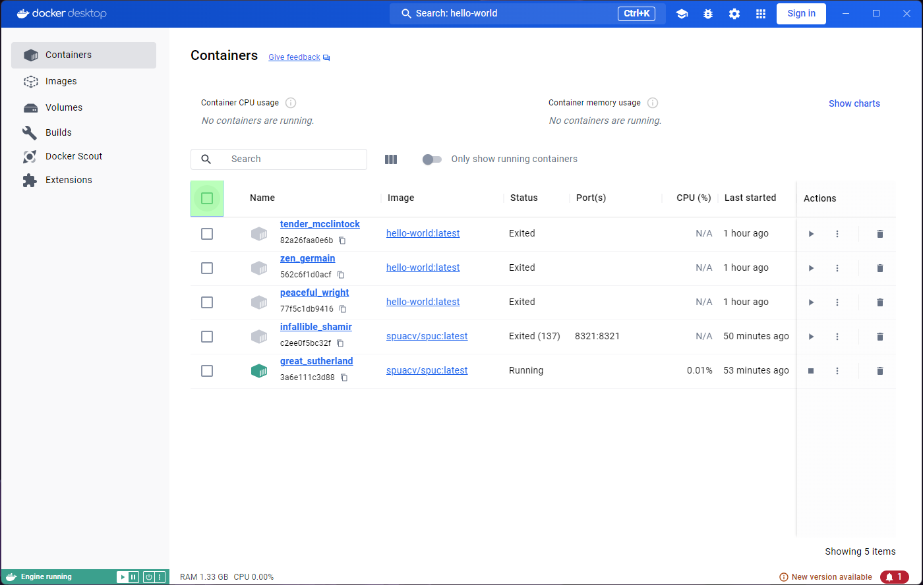Open more actions for zen_germain
923x585 pixels.
click(837, 268)
